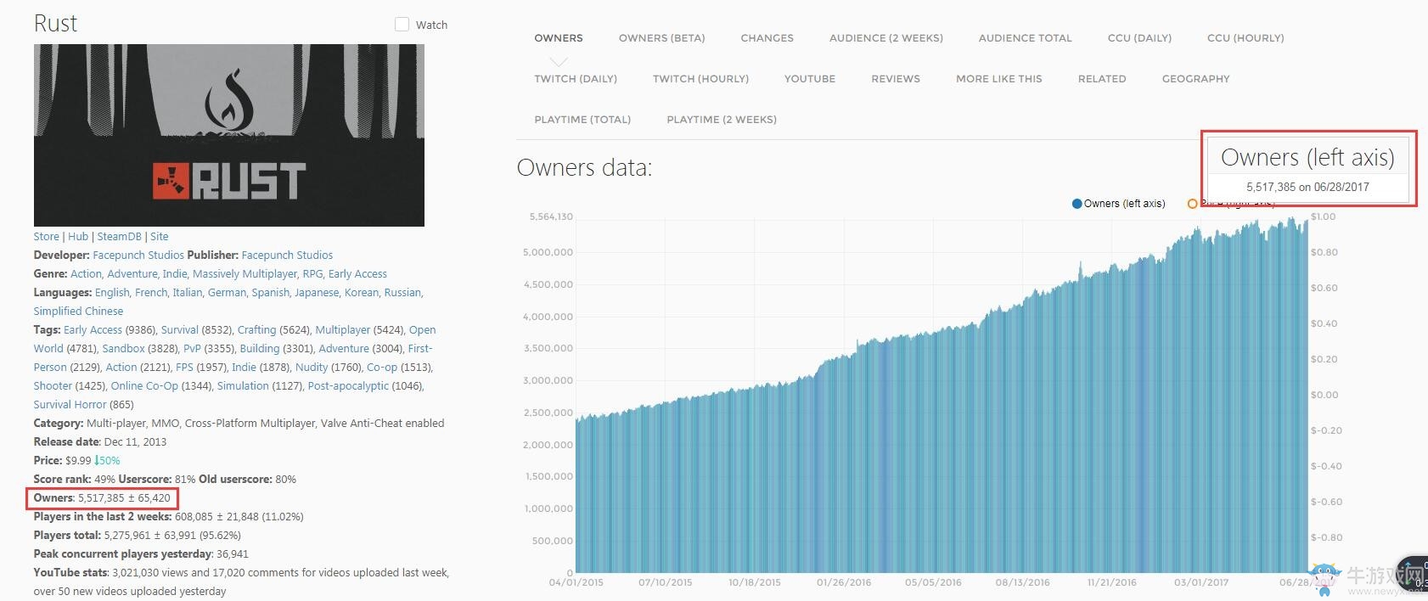Image resolution: width=1428 pixels, height=601 pixels.
Task: Click the 01/26/2016 x-axis date label
Action: (x=843, y=583)
